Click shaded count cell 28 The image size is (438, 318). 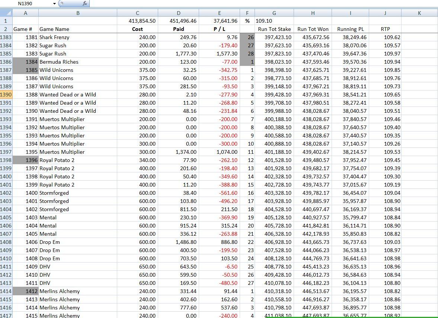click(x=247, y=54)
